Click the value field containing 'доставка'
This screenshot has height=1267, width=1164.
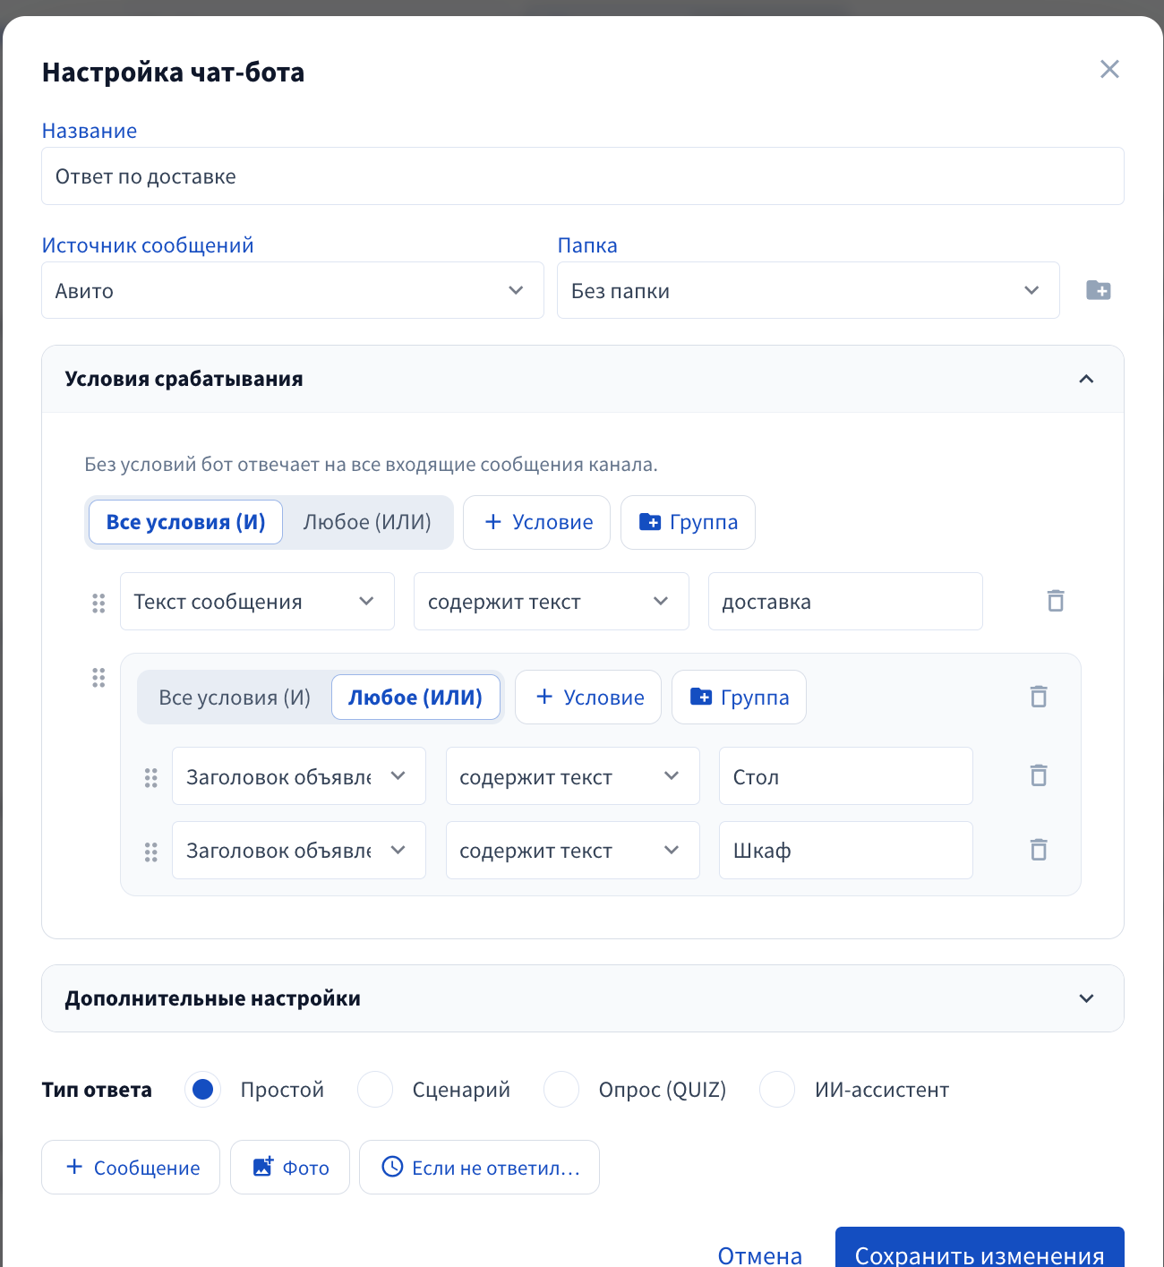pyautogui.click(x=845, y=602)
